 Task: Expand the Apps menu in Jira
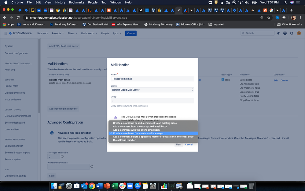(x=117, y=33)
